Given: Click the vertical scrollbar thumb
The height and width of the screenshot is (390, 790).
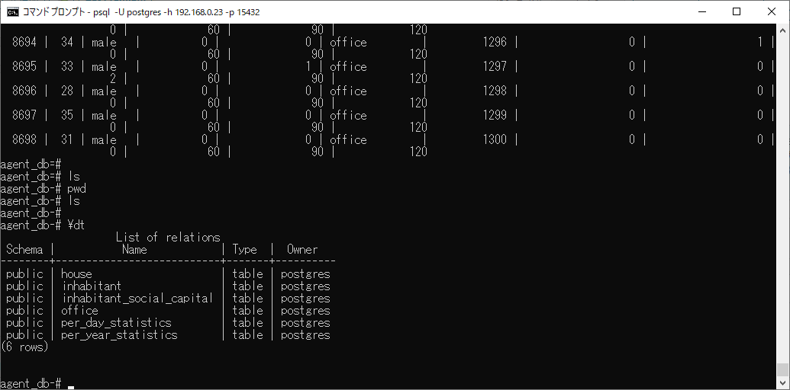Looking at the screenshot, I should tap(782, 370).
